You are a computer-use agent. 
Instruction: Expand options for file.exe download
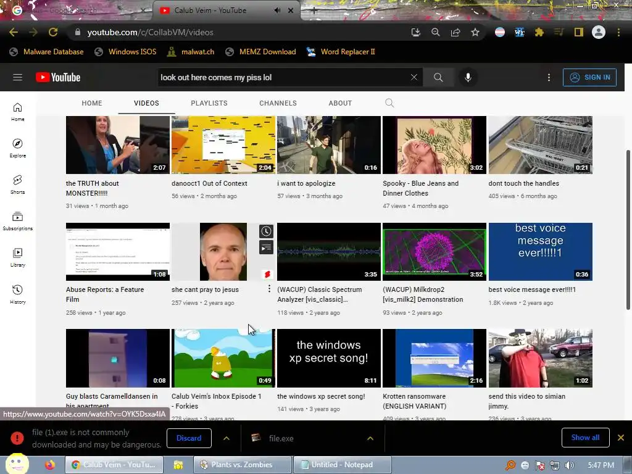point(370,438)
